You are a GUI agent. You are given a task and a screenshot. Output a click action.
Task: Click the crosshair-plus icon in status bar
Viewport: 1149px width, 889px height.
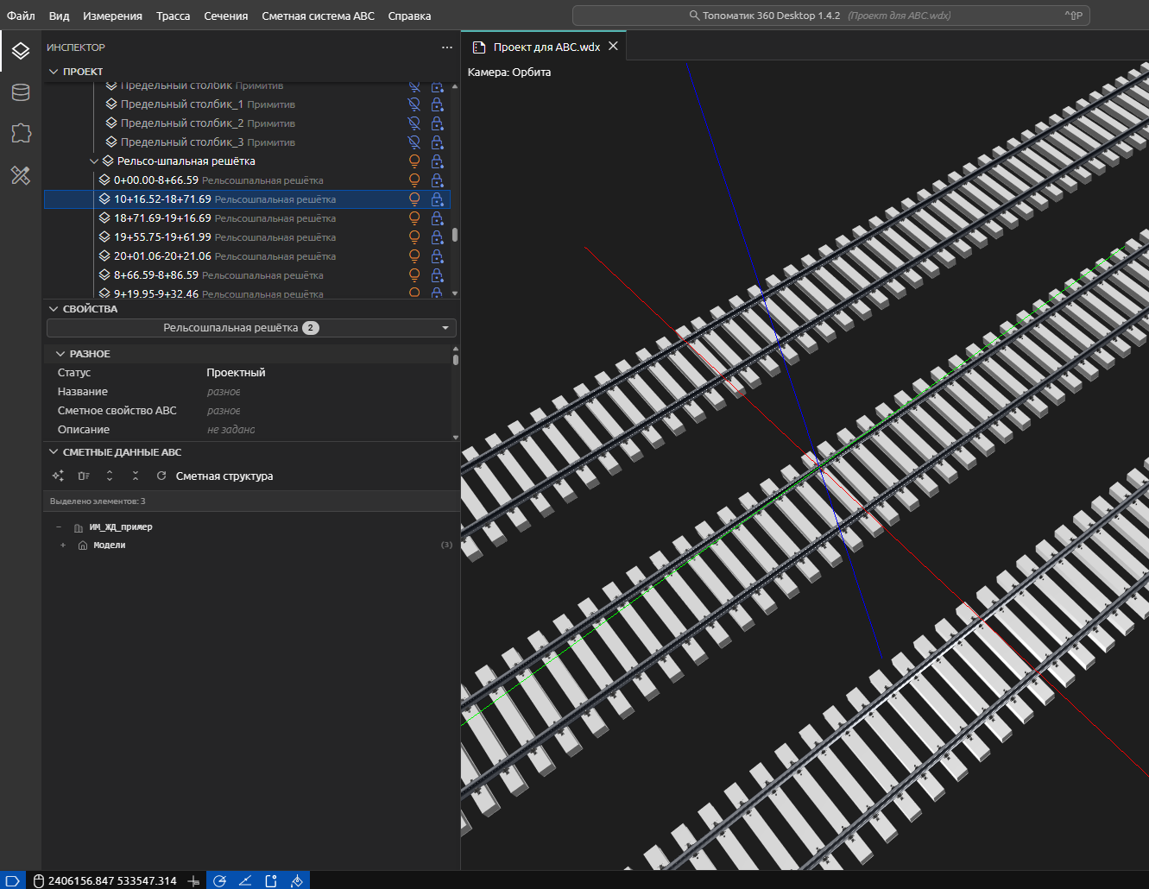tap(193, 880)
